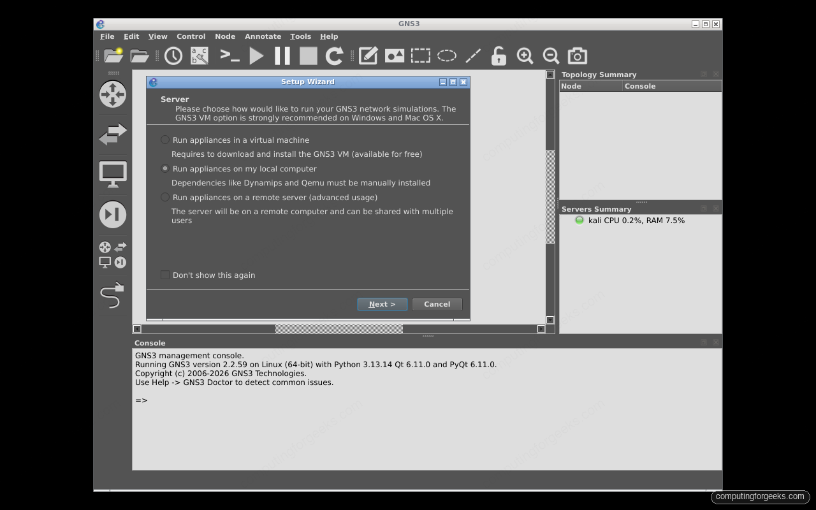Click the Next button in Setup Wizard
The height and width of the screenshot is (510, 816).
click(x=382, y=304)
